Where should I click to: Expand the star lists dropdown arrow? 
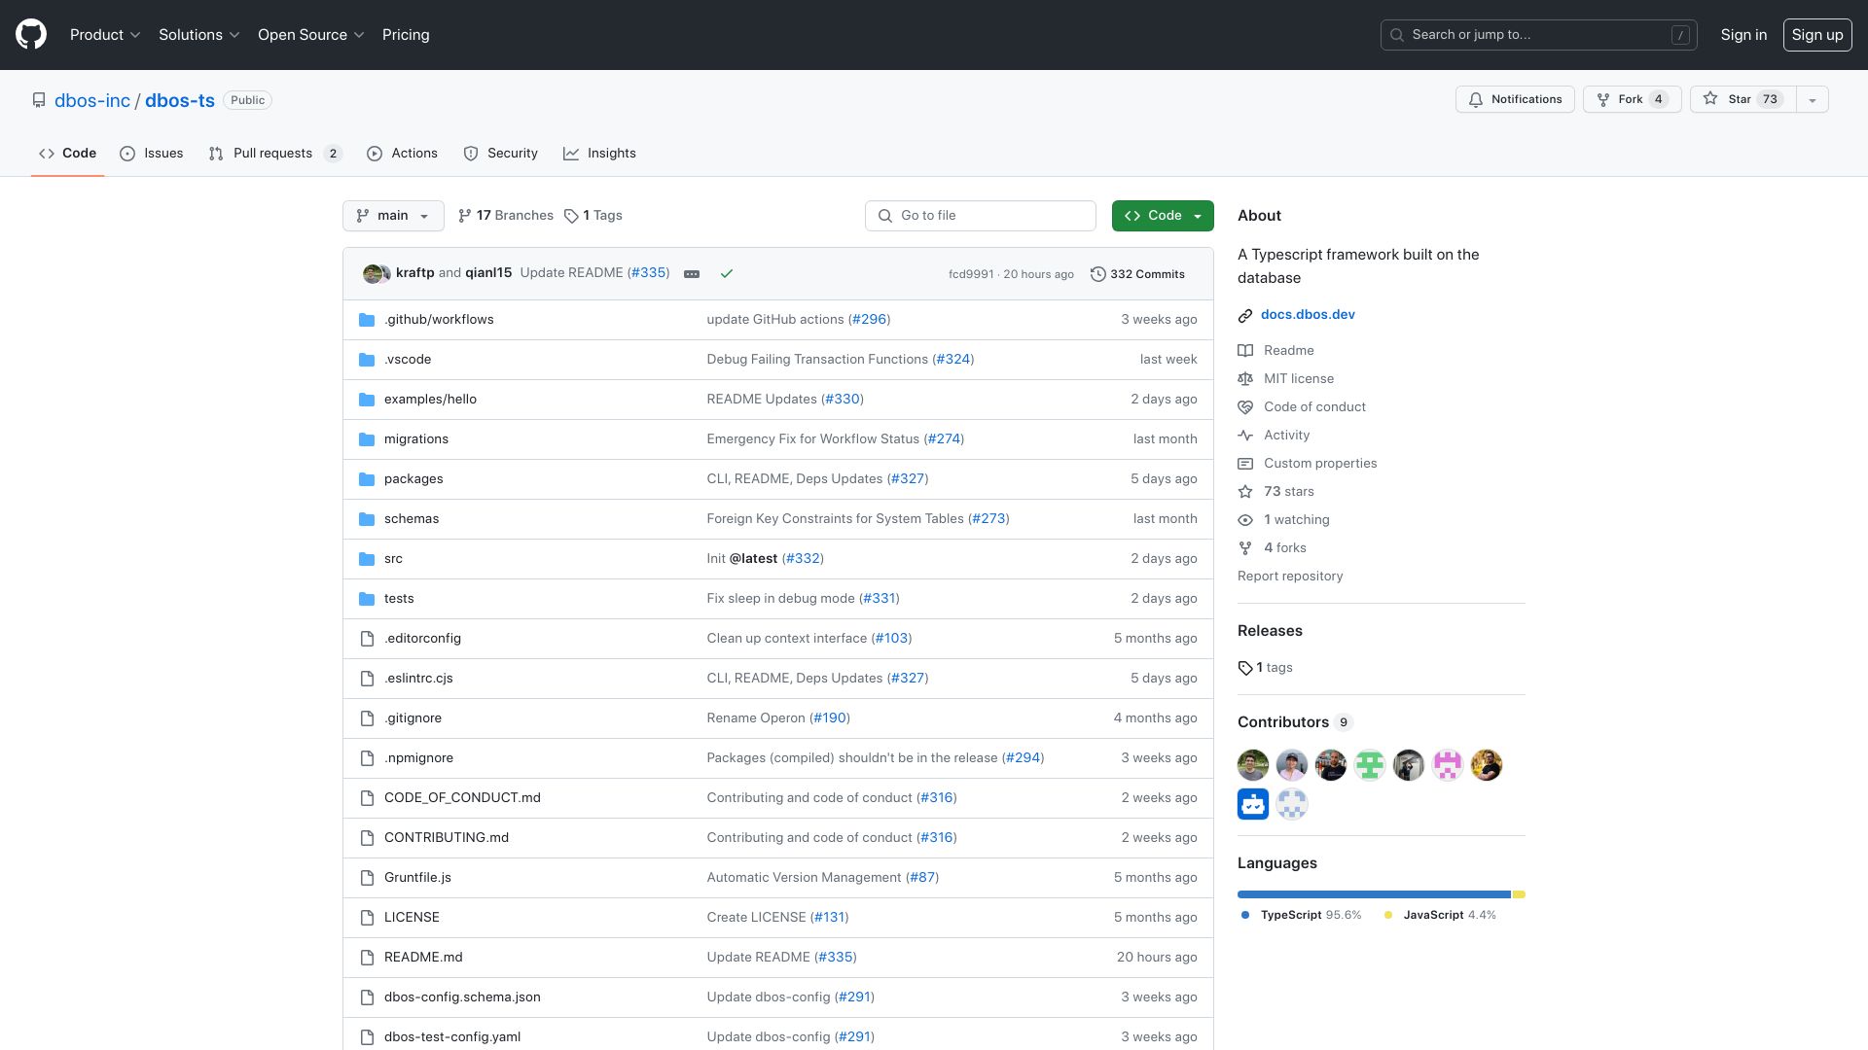[1812, 99]
